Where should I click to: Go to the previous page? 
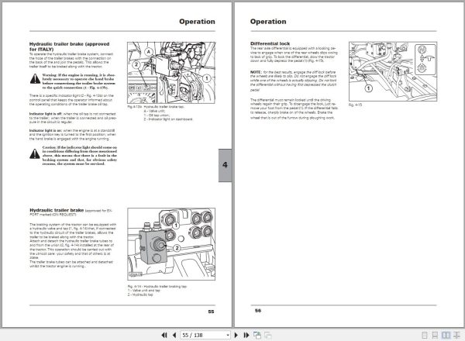pyautogui.click(x=174, y=335)
